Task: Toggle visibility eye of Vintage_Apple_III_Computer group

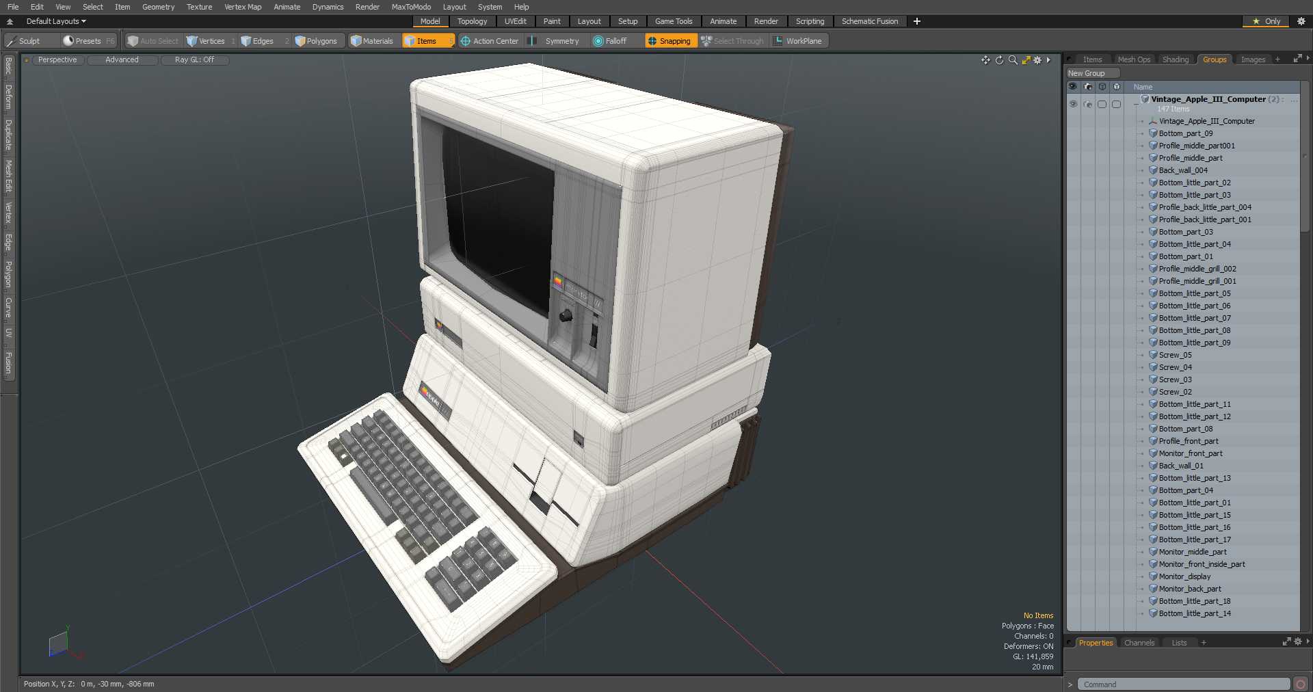Action: pyautogui.click(x=1073, y=104)
